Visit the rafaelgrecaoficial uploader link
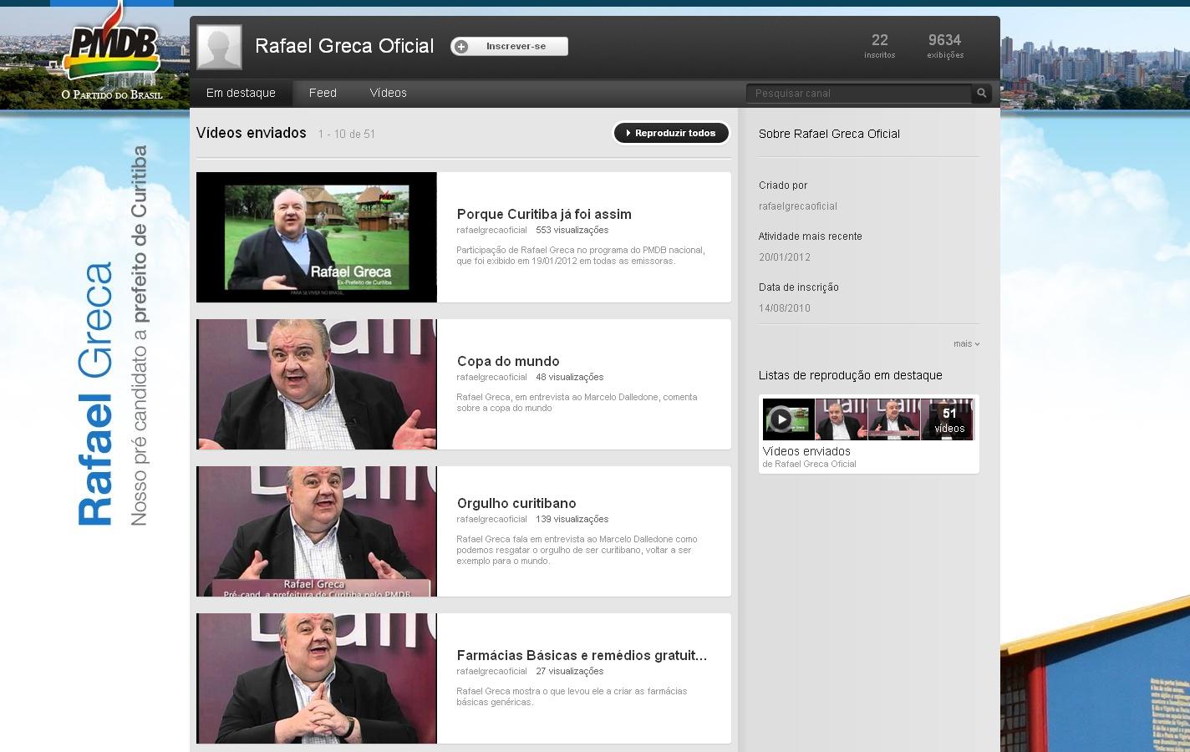This screenshot has width=1190, height=752. tap(491, 230)
